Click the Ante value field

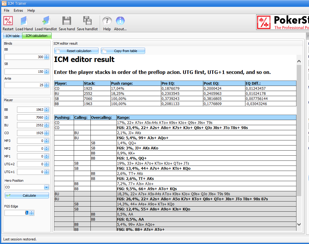(24, 85)
